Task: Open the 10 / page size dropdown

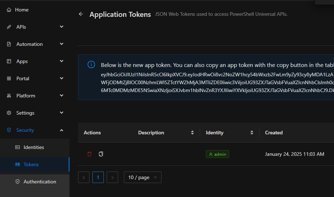Action: (142, 177)
